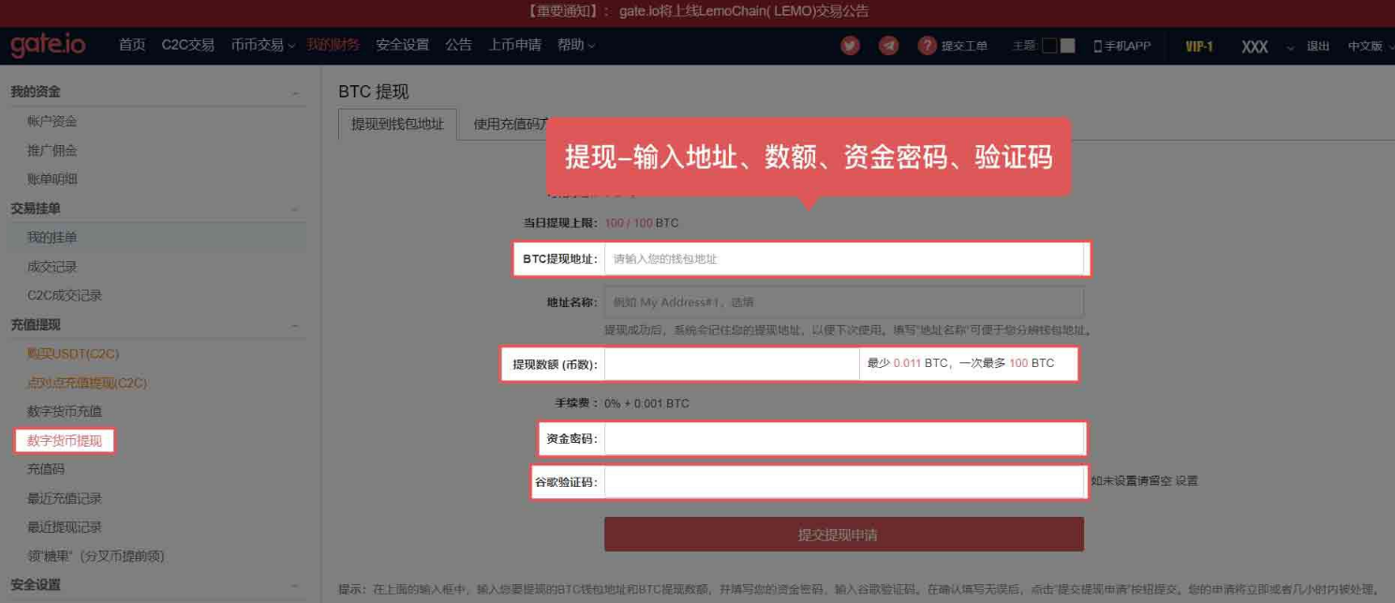Open 点对点充值提现(C2C) in the sidebar

coord(87,383)
